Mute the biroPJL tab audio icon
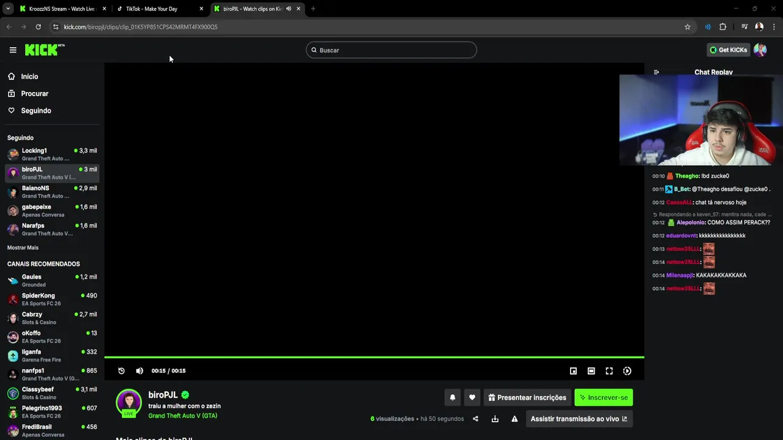 coord(289,9)
